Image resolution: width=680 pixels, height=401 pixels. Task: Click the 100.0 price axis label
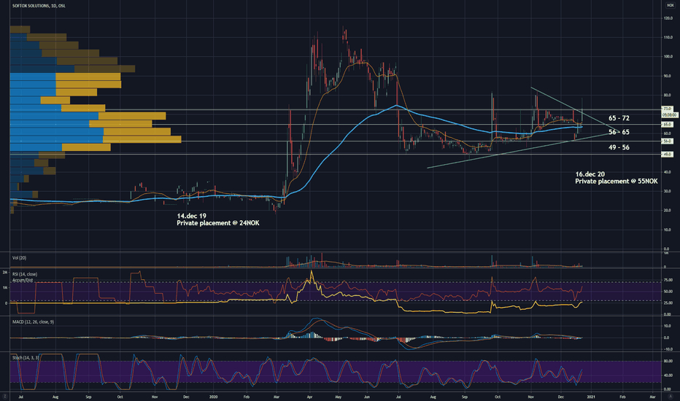[x=668, y=57]
